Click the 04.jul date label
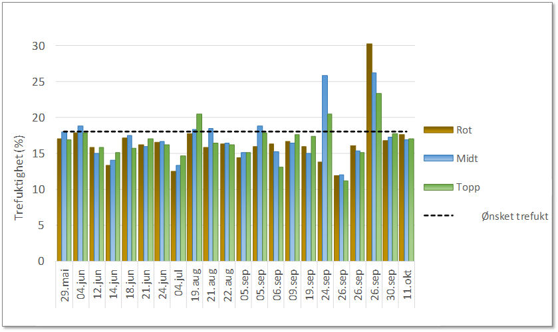Image resolution: width=558 pixels, height=332 pixels. [x=178, y=283]
